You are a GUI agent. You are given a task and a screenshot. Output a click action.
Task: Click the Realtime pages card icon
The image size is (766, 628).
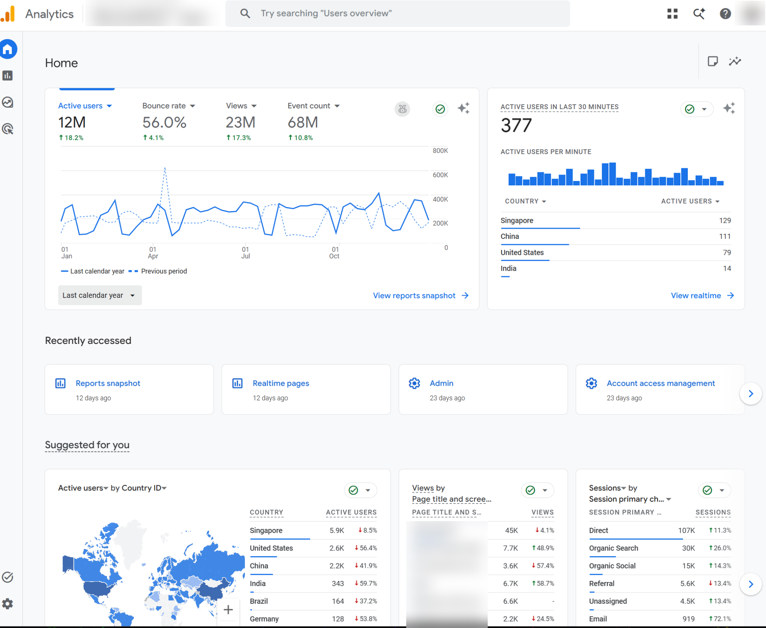point(238,383)
